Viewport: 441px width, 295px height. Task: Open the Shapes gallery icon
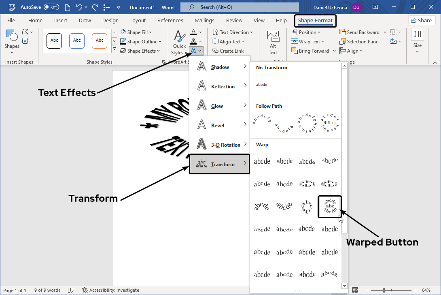12,40
